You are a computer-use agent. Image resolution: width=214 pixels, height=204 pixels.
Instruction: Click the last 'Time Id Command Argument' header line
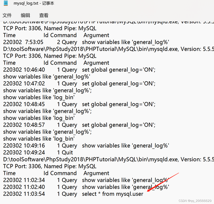pos(56,173)
